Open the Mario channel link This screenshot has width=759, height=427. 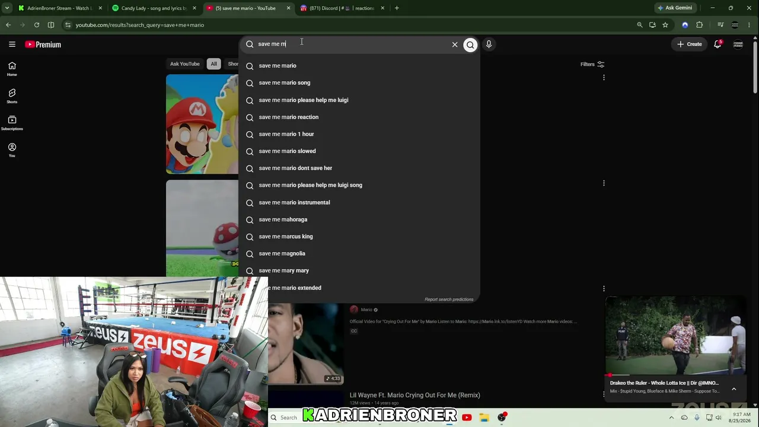pos(366,310)
